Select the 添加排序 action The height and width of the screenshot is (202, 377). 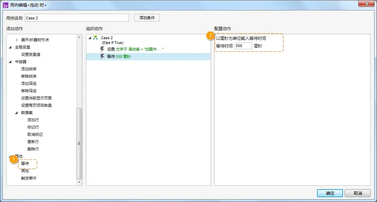[x=29, y=69]
